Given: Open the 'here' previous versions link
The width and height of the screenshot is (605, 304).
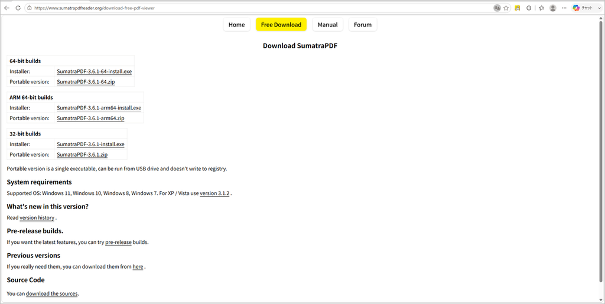Looking at the screenshot, I should (x=138, y=267).
